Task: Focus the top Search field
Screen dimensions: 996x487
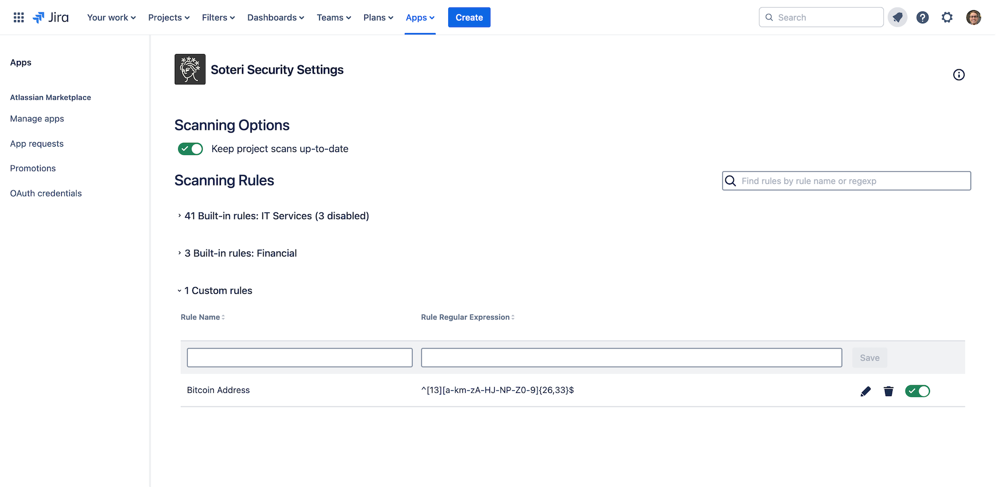Action: pyautogui.click(x=821, y=17)
